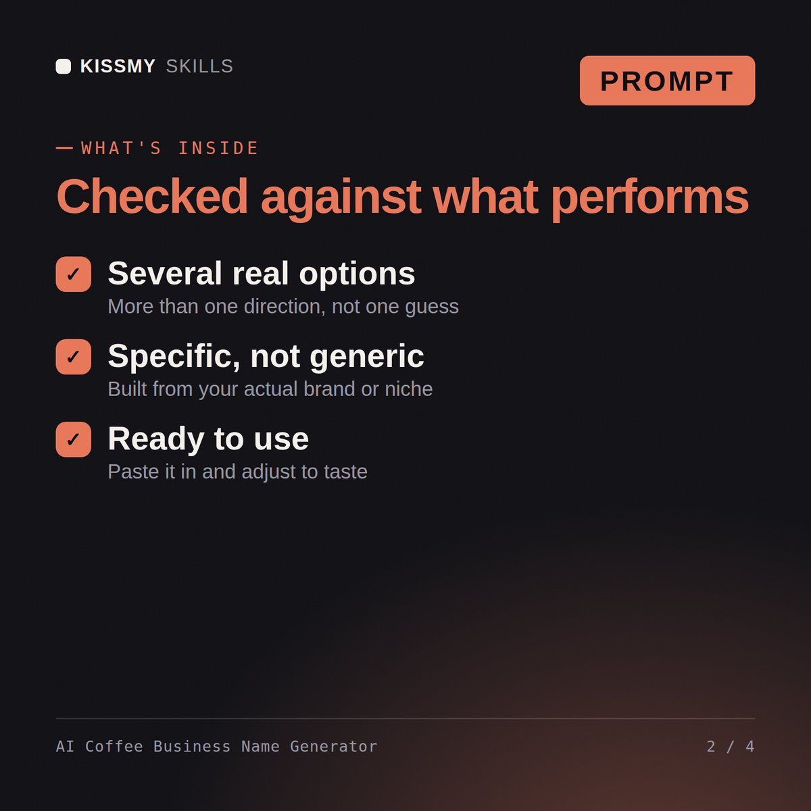Toggle the Specific, not generic checkbox
The height and width of the screenshot is (811, 811).
pos(74,357)
